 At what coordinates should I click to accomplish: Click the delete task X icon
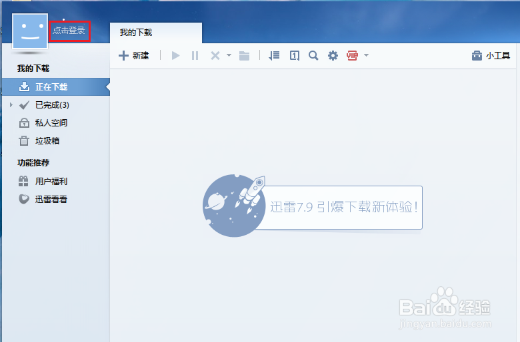tap(215, 56)
